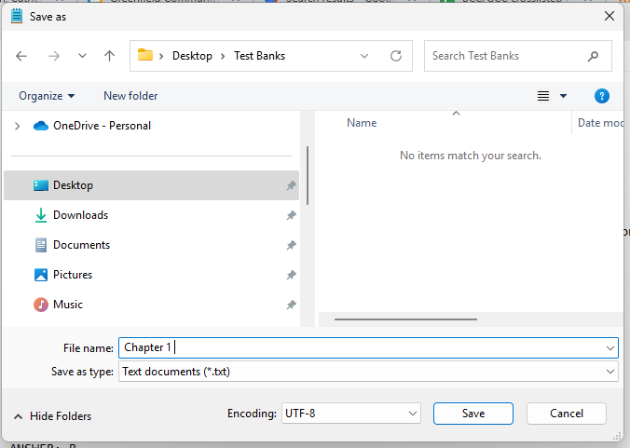Close the Save as dialog
The image size is (630, 448).
click(609, 16)
